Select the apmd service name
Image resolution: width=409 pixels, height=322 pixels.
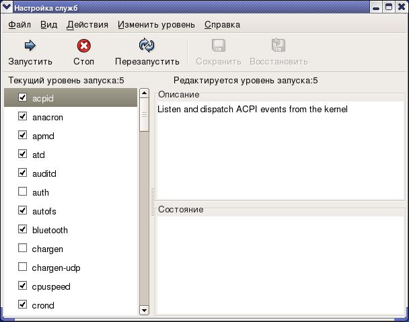(43, 136)
